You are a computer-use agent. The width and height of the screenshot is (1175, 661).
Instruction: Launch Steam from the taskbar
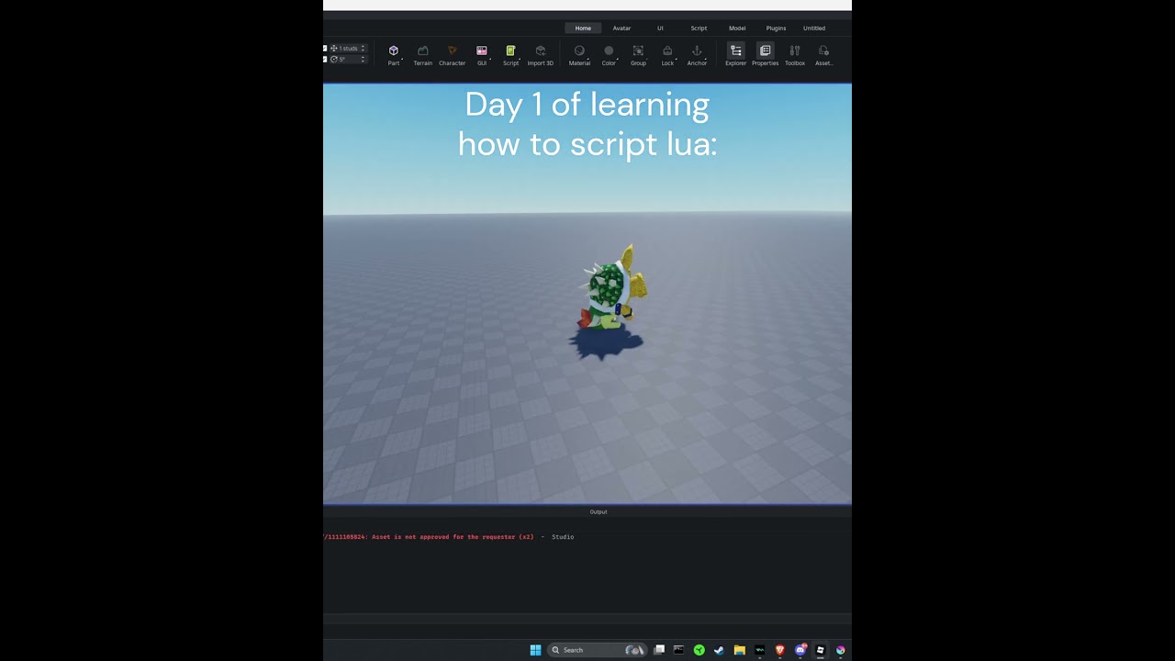720,650
